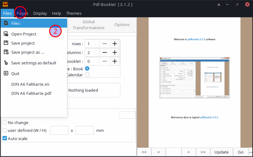Click the Files add-file icon in menu
The width and height of the screenshot is (253, 157).
pos(6,23)
